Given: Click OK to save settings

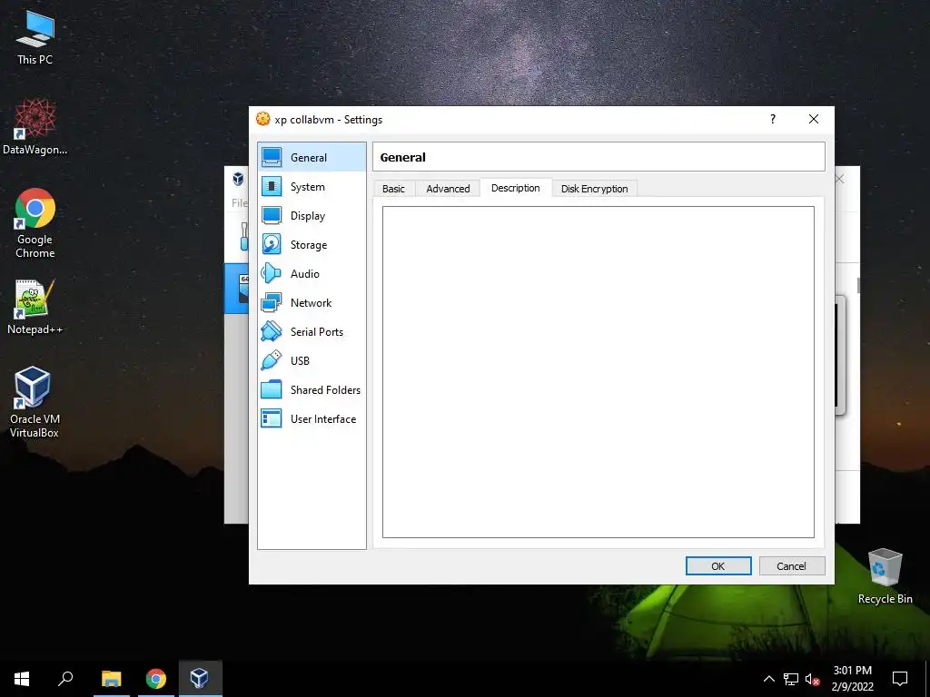Looking at the screenshot, I should pos(718,566).
